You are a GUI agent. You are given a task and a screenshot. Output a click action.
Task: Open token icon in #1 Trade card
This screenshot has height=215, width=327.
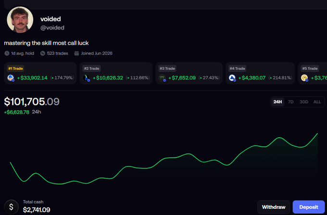tap(11, 78)
